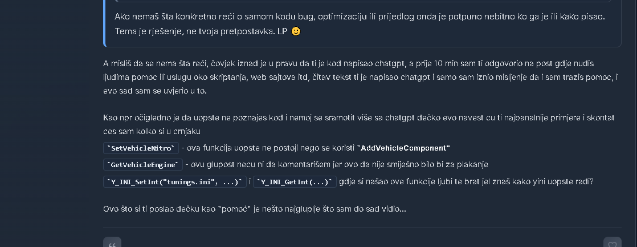
Task: Click the smiley emoji in the quote
Action: point(296,31)
